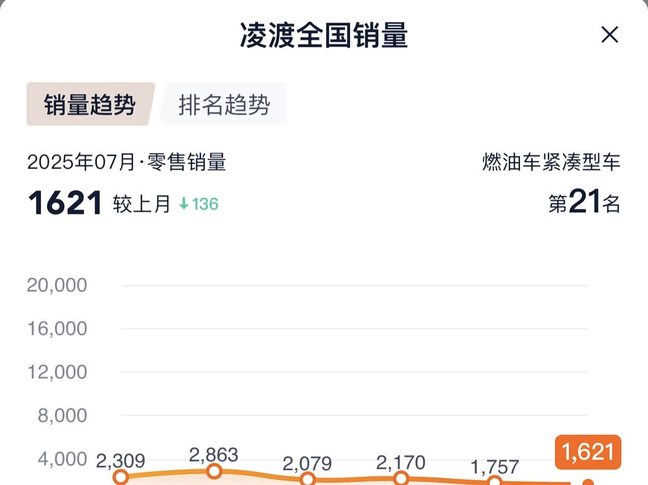648x485 pixels.
Task: Click the 燃油车紧凑型车 category label
Action: click(551, 163)
